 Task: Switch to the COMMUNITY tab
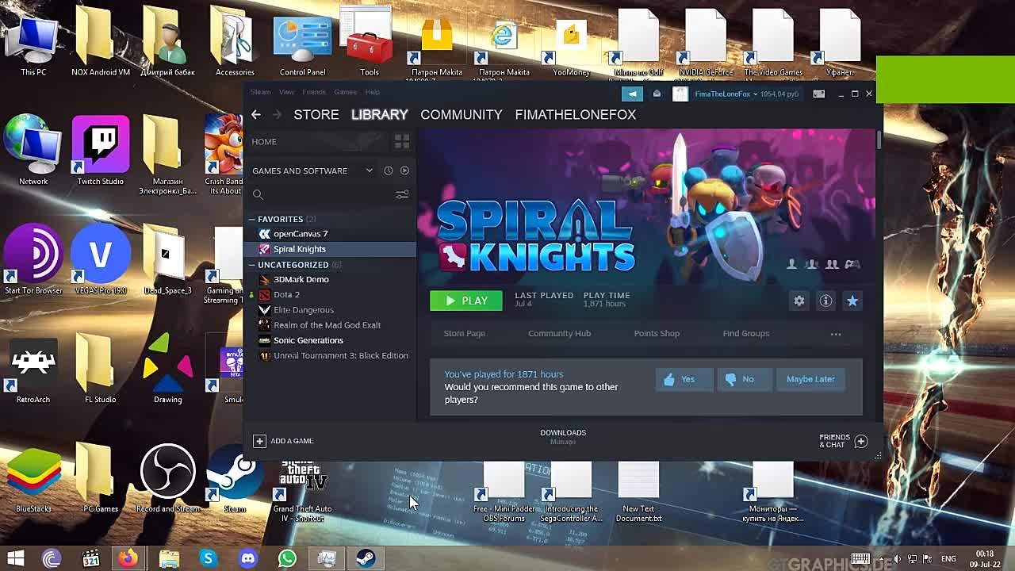(462, 114)
